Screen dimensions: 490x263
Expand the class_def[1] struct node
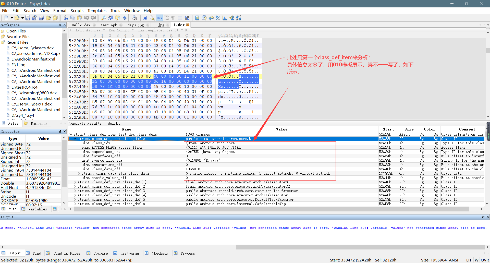[x=75, y=182]
